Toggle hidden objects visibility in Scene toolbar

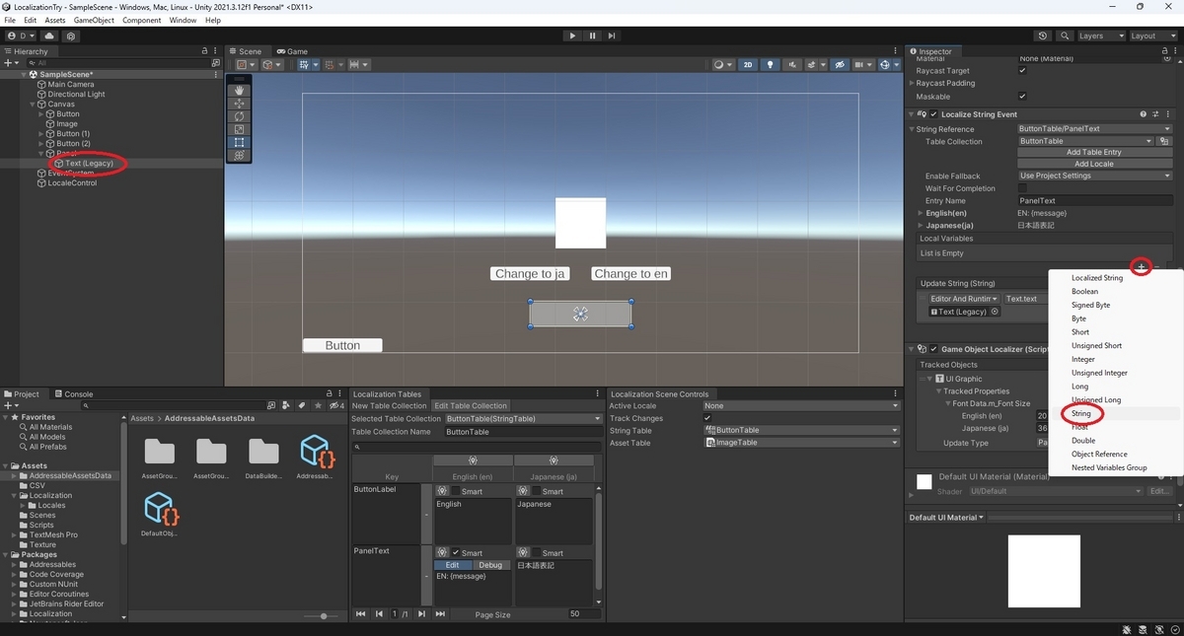(x=840, y=65)
